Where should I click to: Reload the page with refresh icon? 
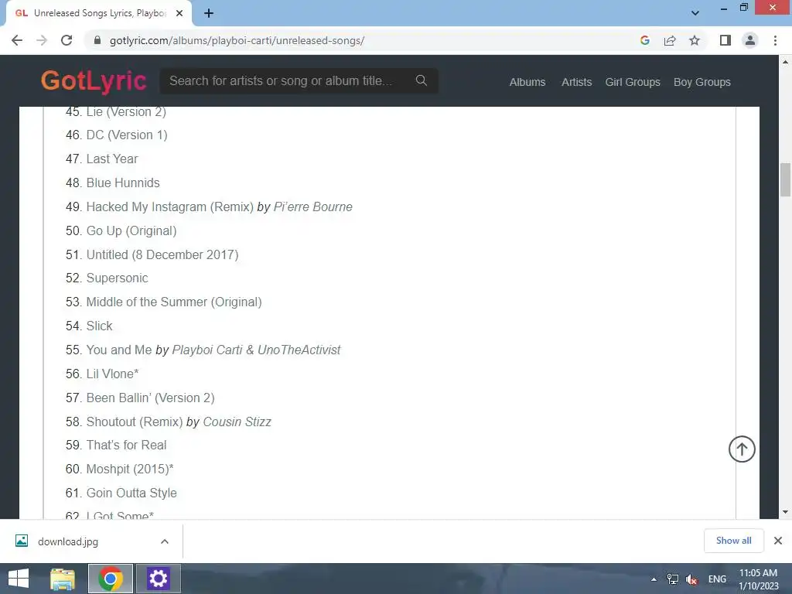point(67,40)
